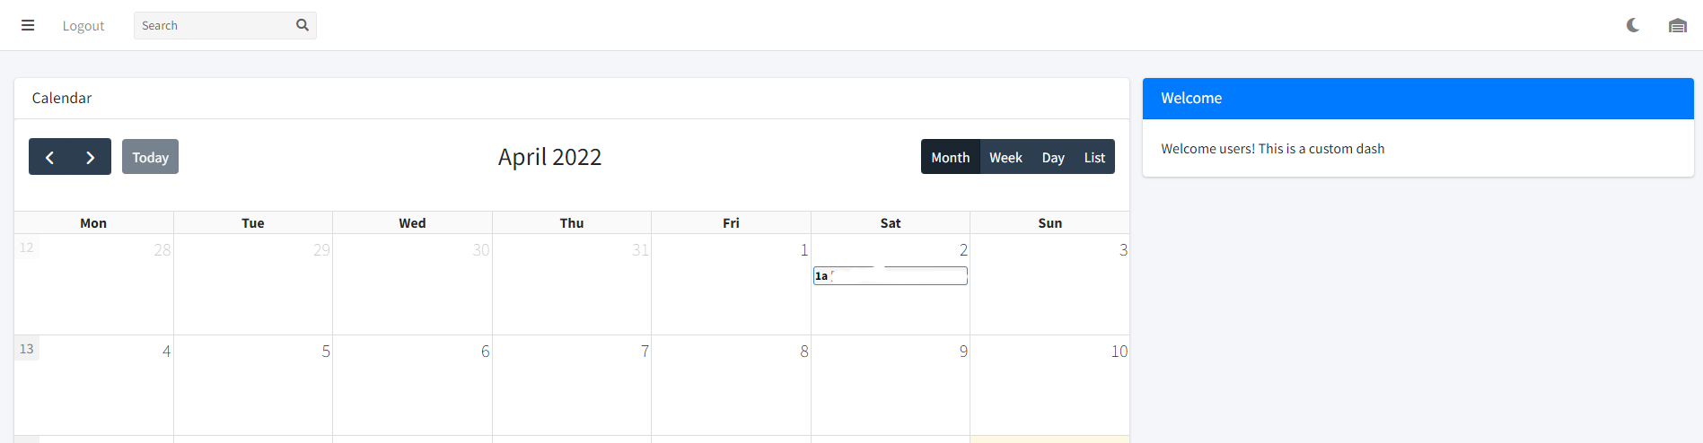Click the building icon at top right
The width and height of the screenshot is (1703, 443).
point(1677,25)
